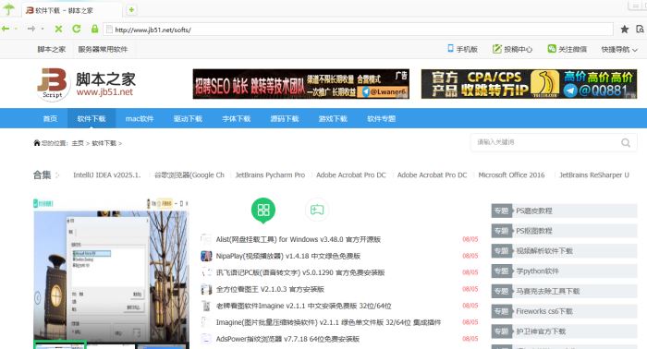Click the home icon in the breadcrumb
Screen dimensions: 647x349
pos(37,143)
